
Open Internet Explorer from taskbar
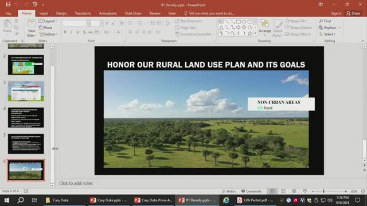point(226,200)
